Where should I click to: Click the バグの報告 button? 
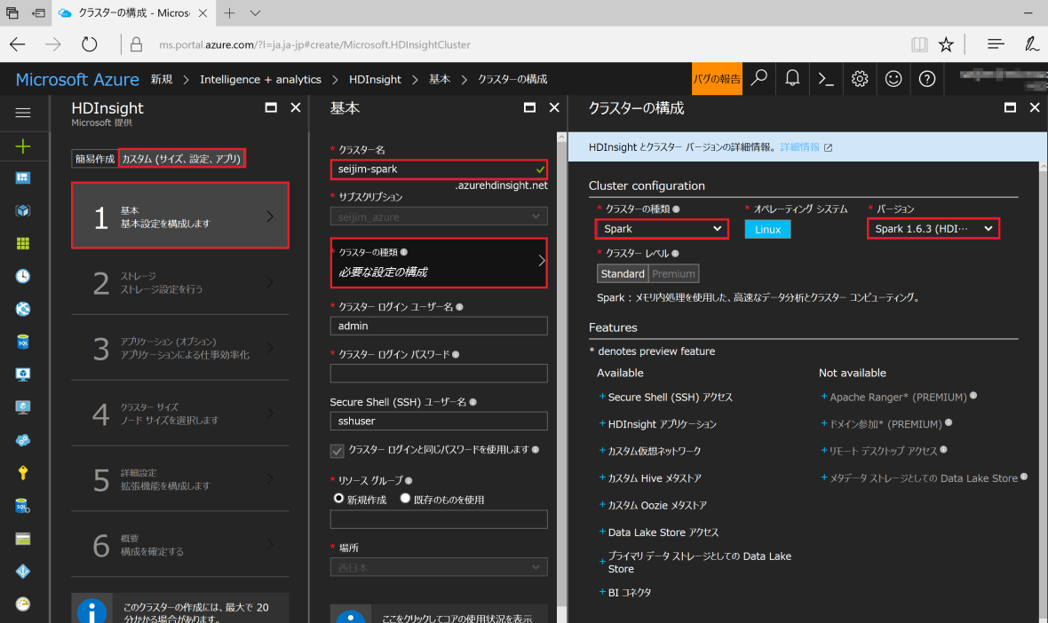[x=718, y=79]
